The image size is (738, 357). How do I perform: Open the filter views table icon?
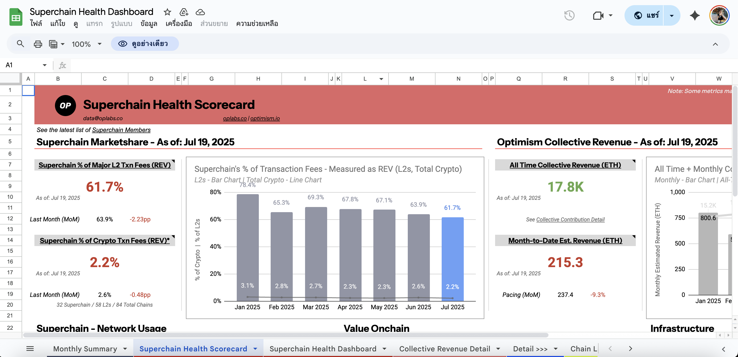click(53, 44)
